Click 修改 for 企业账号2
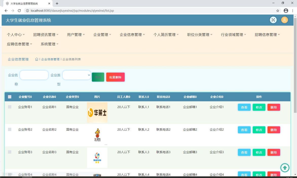The width and height of the screenshot is (297, 178). (x=259, y=130)
